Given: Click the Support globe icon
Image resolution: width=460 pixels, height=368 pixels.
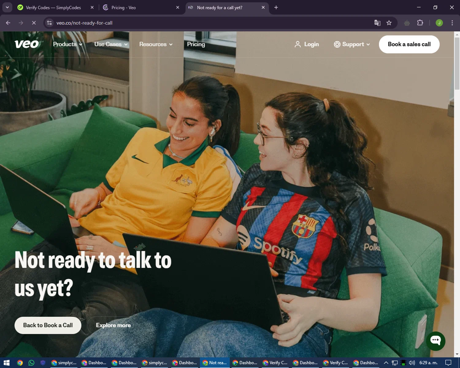Looking at the screenshot, I should coord(337,44).
